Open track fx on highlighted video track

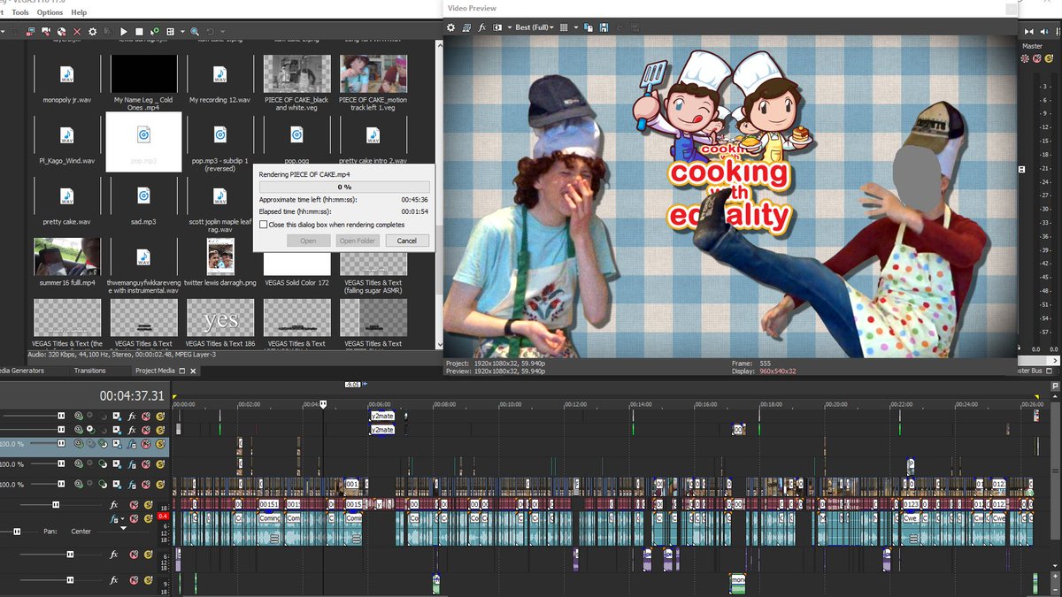[x=132, y=443]
